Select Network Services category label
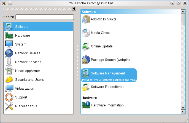Viewport: 189px width, 123px height. pyautogui.click(x=28, y=62)
